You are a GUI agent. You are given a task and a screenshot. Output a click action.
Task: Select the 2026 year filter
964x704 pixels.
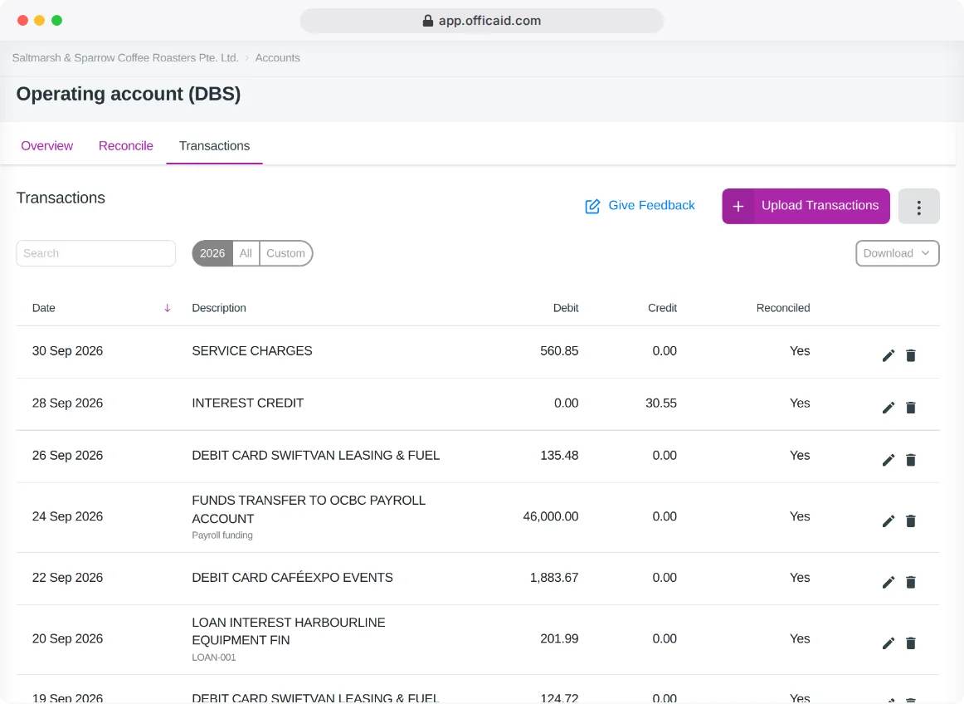[x=212, y=253]
